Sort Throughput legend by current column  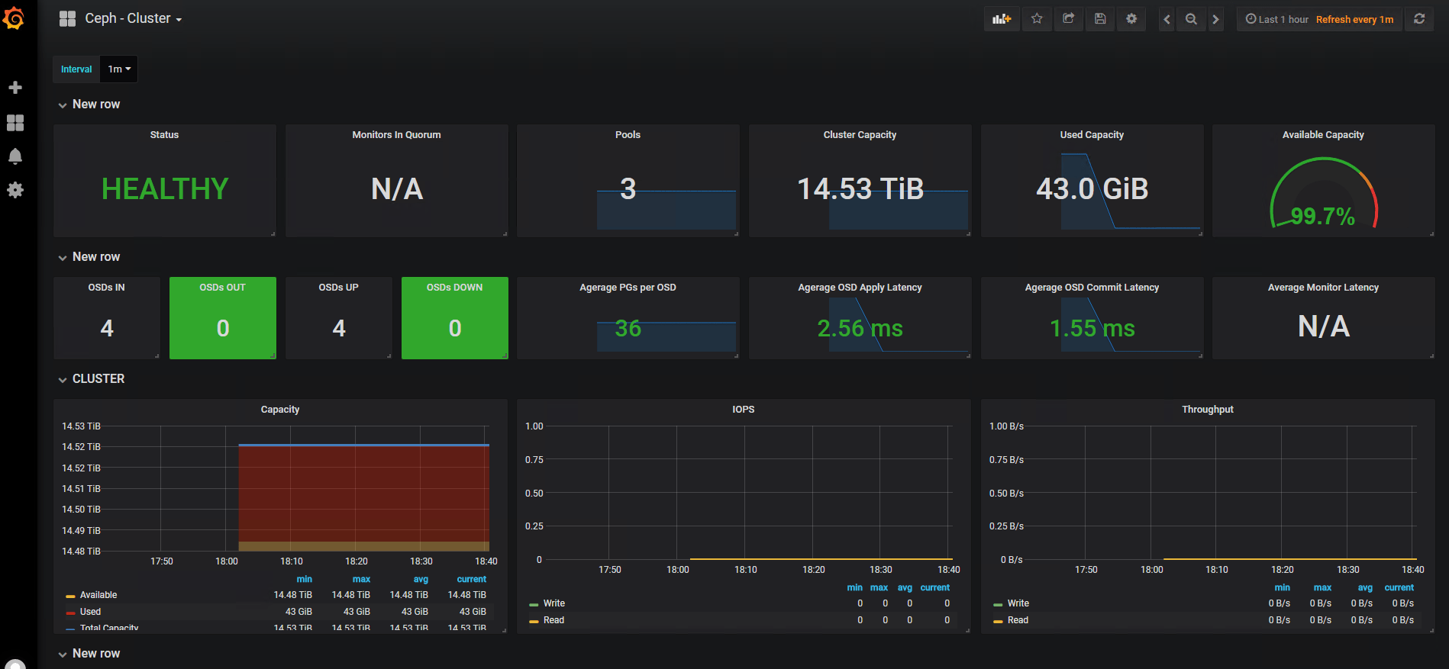point(1399,588)
